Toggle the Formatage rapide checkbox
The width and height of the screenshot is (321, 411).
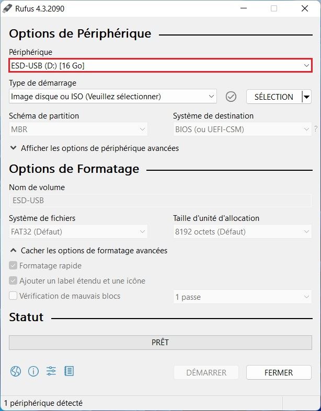coord(14,266)
